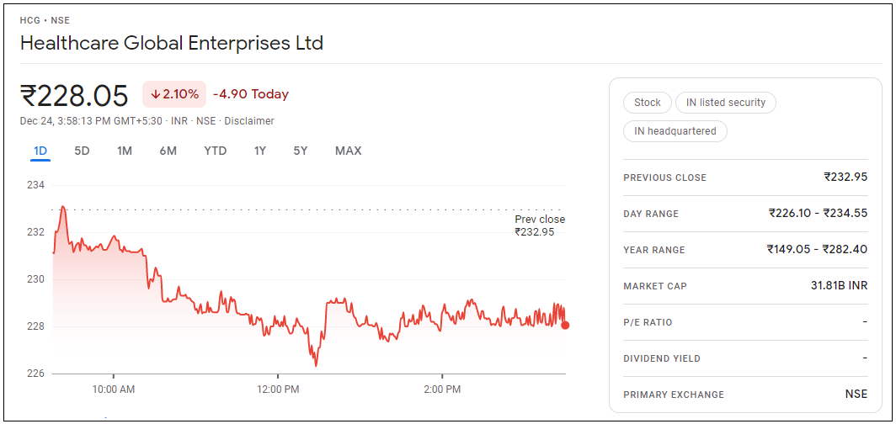Click the P/E RATIO label
The image size is (896, 424).
648,322
